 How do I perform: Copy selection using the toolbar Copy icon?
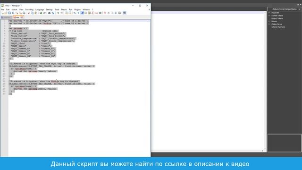click(32, 13)
